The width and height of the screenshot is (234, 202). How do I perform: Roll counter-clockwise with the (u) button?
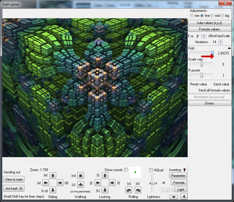click(129, 190)
